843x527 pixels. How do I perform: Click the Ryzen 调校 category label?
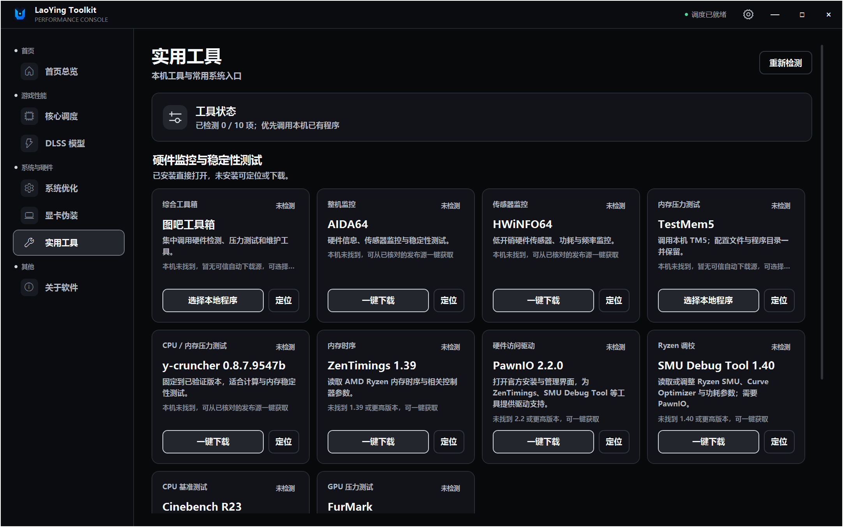[x=676, y=346]
